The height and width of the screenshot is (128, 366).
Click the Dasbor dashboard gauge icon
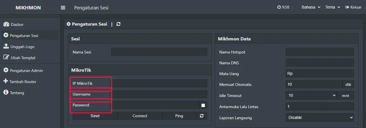point(6,24)
